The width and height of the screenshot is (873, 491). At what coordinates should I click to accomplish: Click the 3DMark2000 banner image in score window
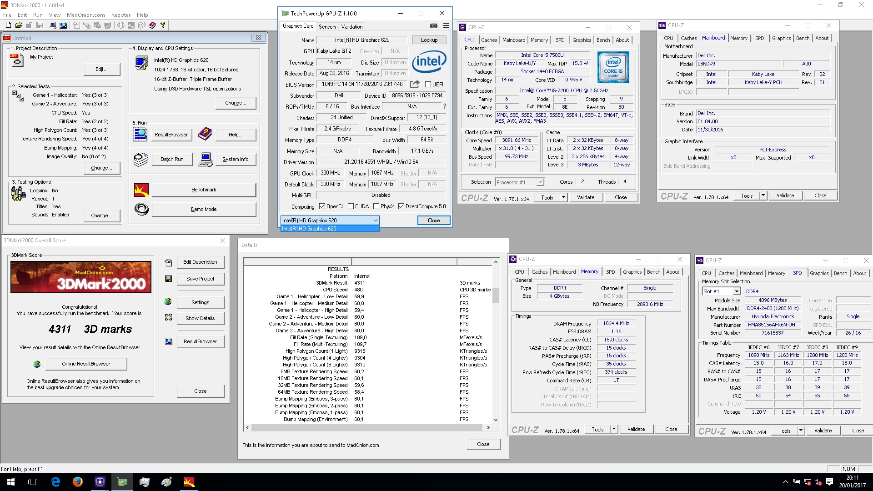(x=81, y=277)
